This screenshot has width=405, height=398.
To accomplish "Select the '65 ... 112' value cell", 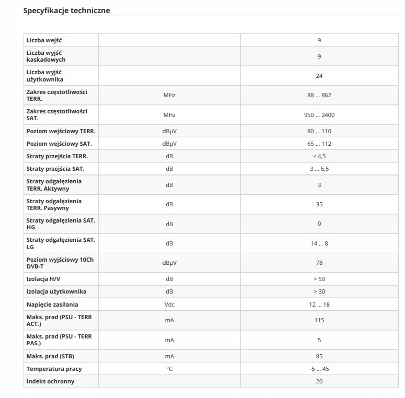I will [319, 144].
